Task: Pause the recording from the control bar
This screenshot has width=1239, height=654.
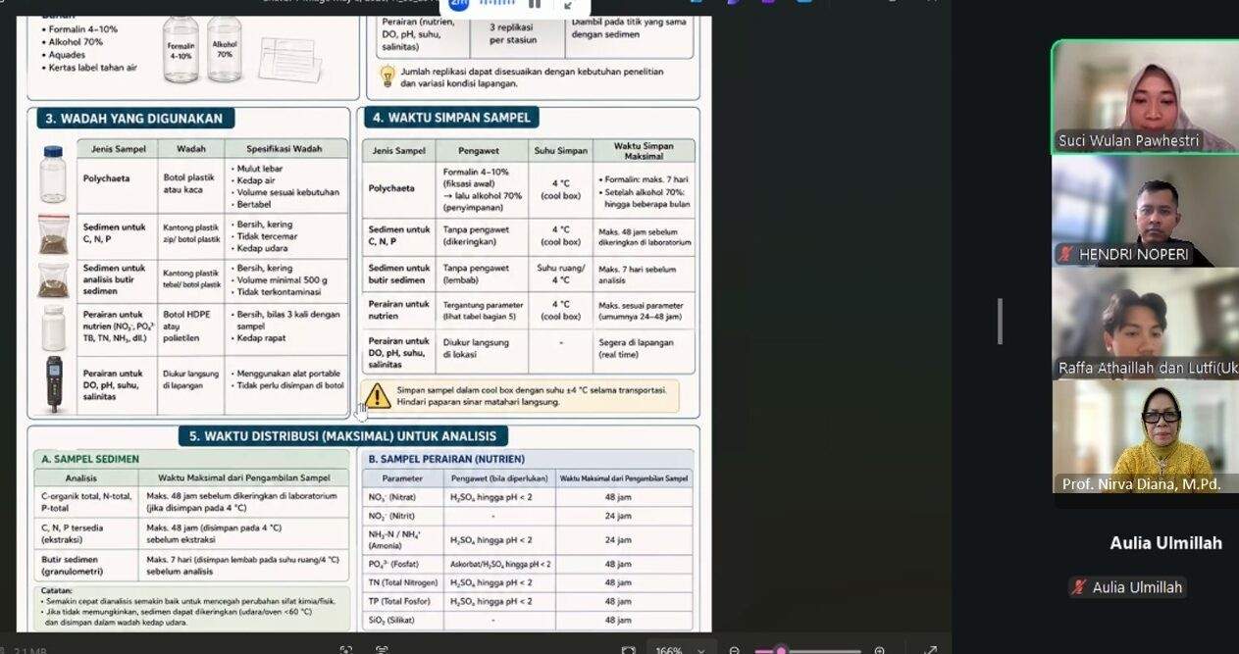Action: [x=536, y=4]
